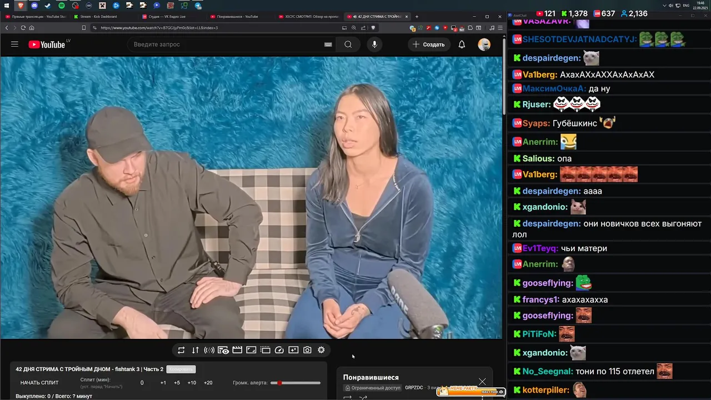Open Discord from the taskbar

[34, 6]
